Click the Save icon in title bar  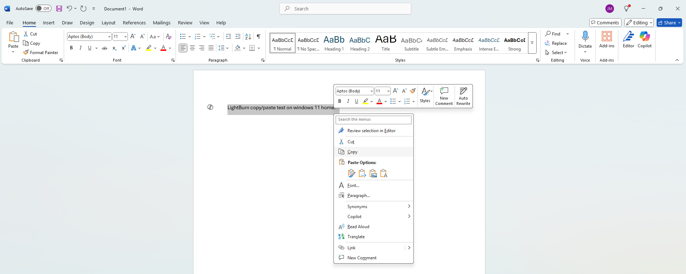(x=59, y=9)
